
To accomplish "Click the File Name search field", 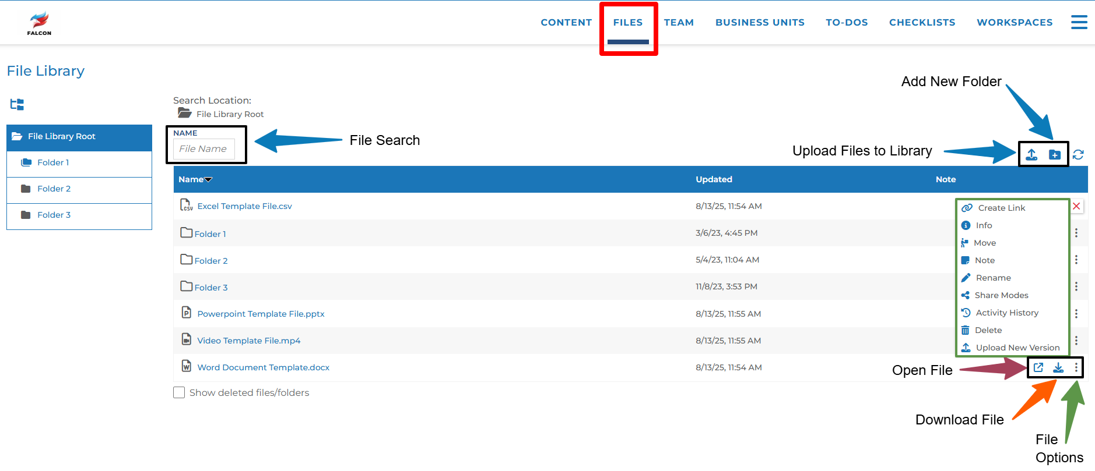I will click(x=204, y=149).
